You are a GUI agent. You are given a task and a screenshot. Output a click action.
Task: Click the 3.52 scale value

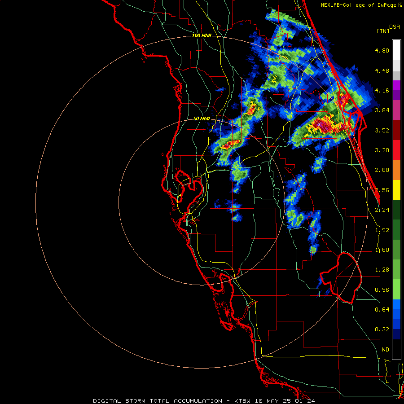point(382,130)
